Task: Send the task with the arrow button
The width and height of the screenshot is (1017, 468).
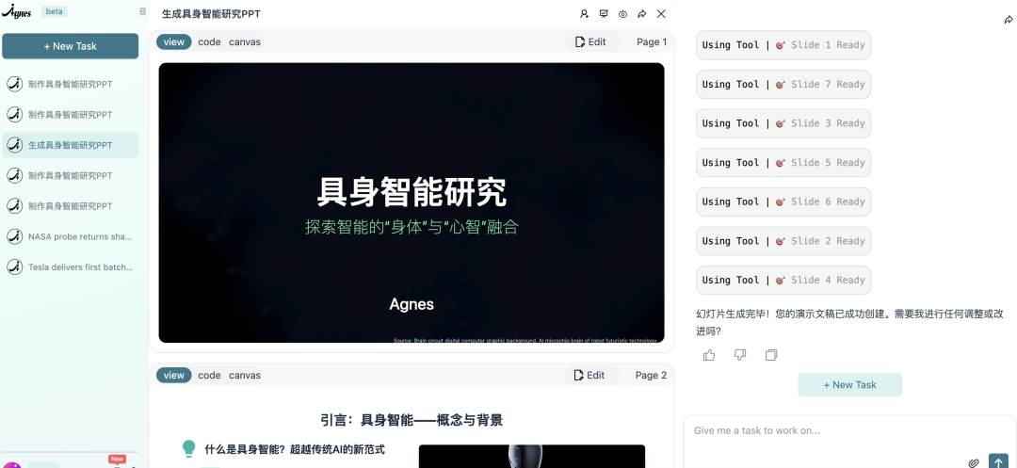Action: [999, 460]
